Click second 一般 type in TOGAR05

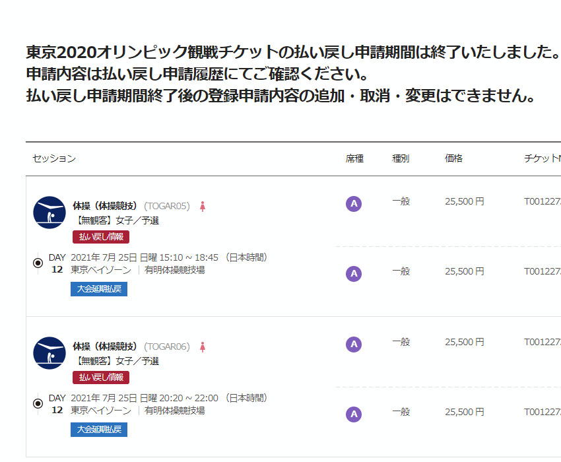tap(401, 272)
